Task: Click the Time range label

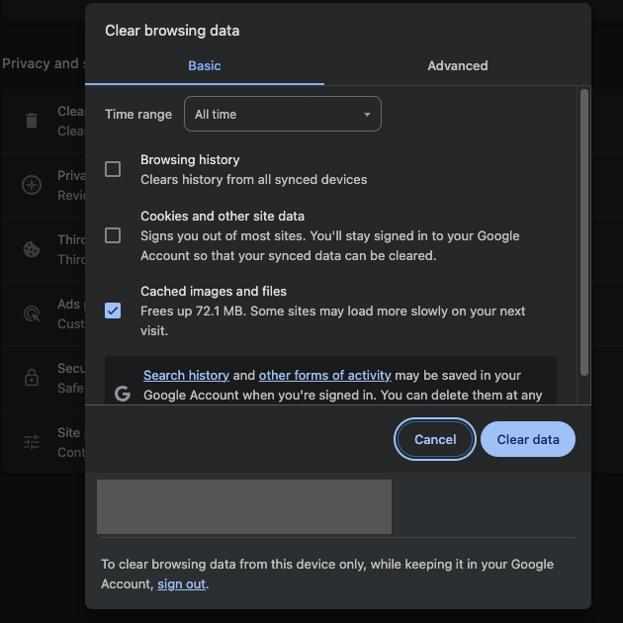Action: click(138, 115)
